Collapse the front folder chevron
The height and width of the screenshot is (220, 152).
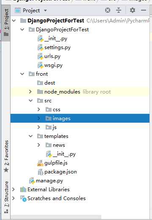click(x=22, y=74)
